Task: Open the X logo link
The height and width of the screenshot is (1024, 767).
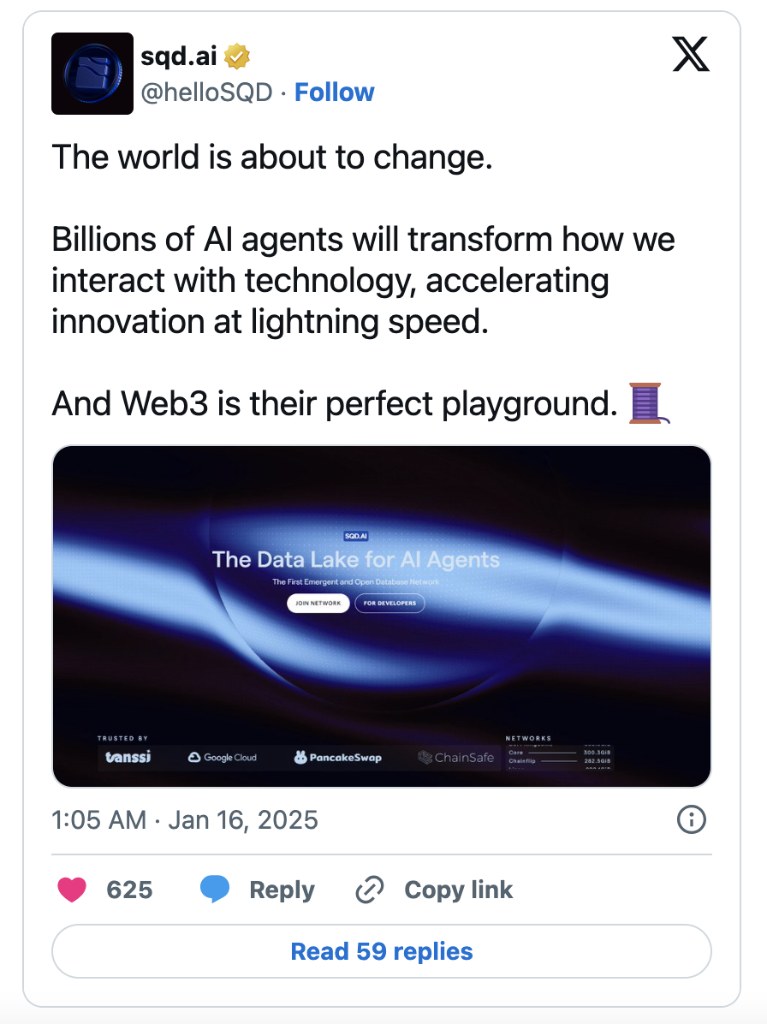Action: click(x=691, y=57)
